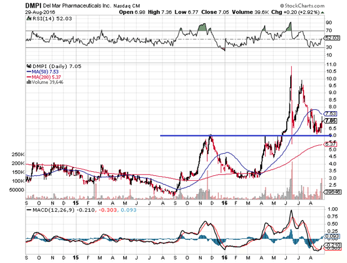Click the DMPI (Daily) price legend
The height and width of the screenshot is (263, 347).
coord(46,65)
